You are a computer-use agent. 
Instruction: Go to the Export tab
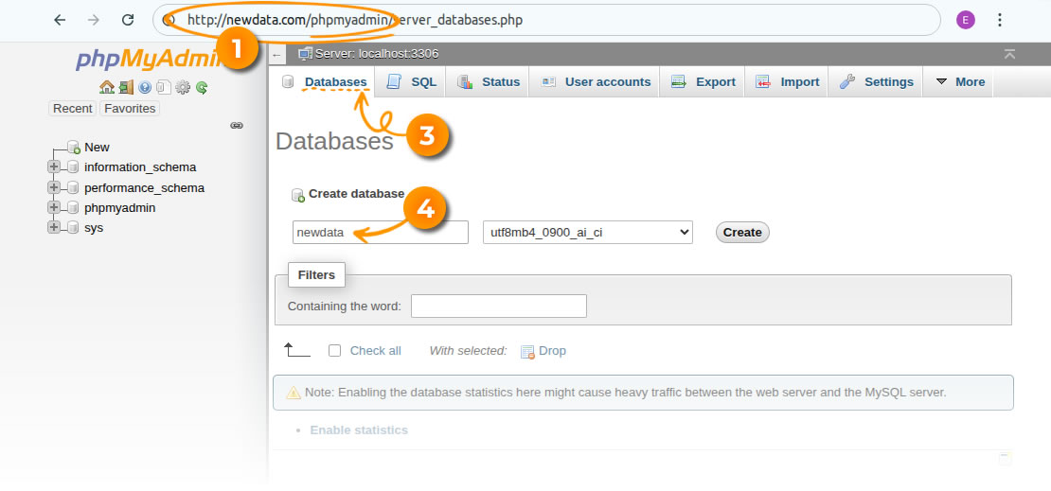(704, 81)
